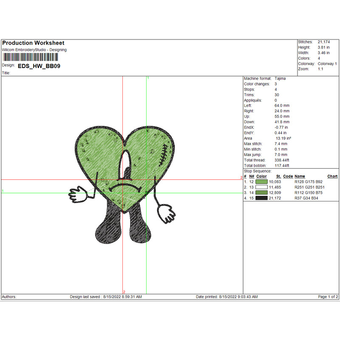340x340 pixels.
Task: Select the white swatch in stop 2
Action: click(x=261, y=187)
